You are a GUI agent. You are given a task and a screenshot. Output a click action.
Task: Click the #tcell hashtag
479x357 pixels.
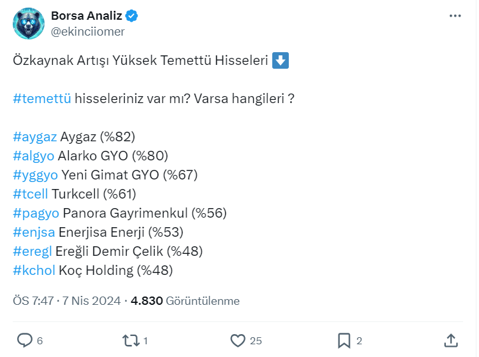click(30, 194)
